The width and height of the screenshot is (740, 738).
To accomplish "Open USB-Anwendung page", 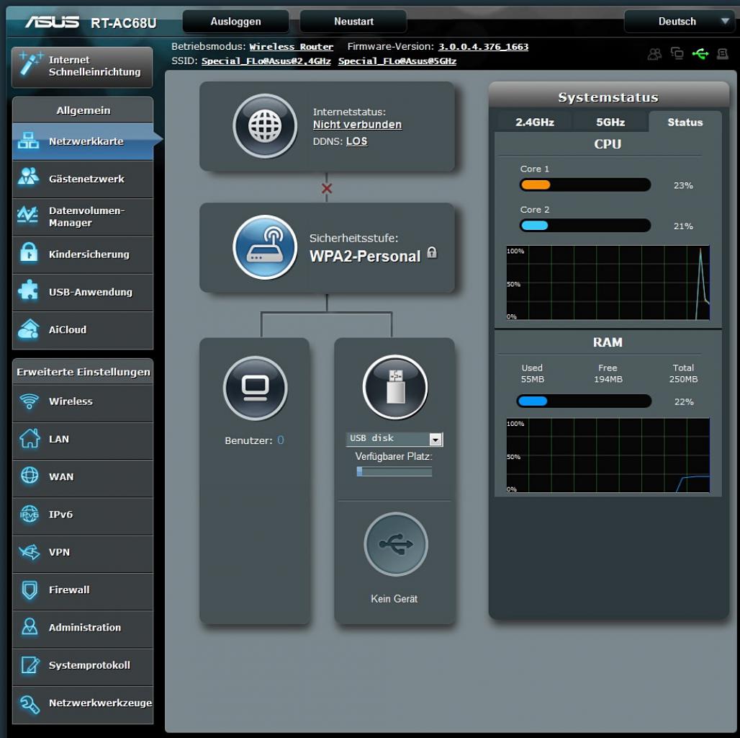I will (83, 292).
